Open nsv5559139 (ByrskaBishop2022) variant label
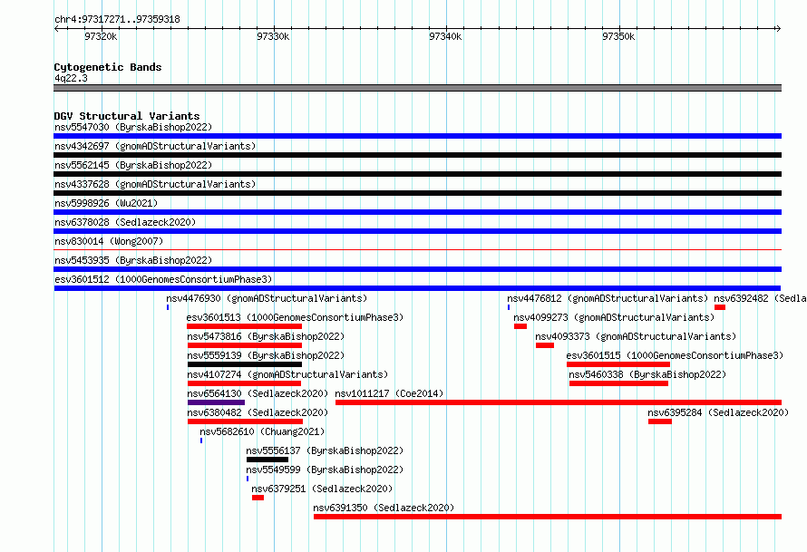 click(266, 355)
